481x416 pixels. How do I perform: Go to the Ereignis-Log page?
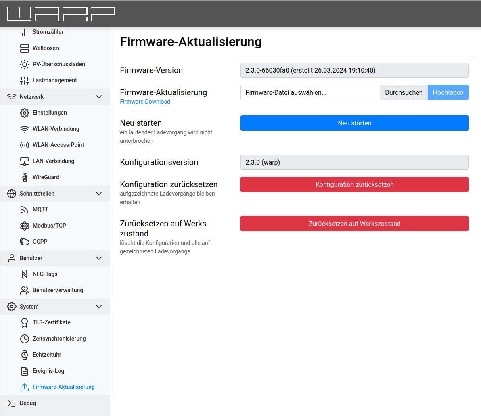click(x=48, y=371)
